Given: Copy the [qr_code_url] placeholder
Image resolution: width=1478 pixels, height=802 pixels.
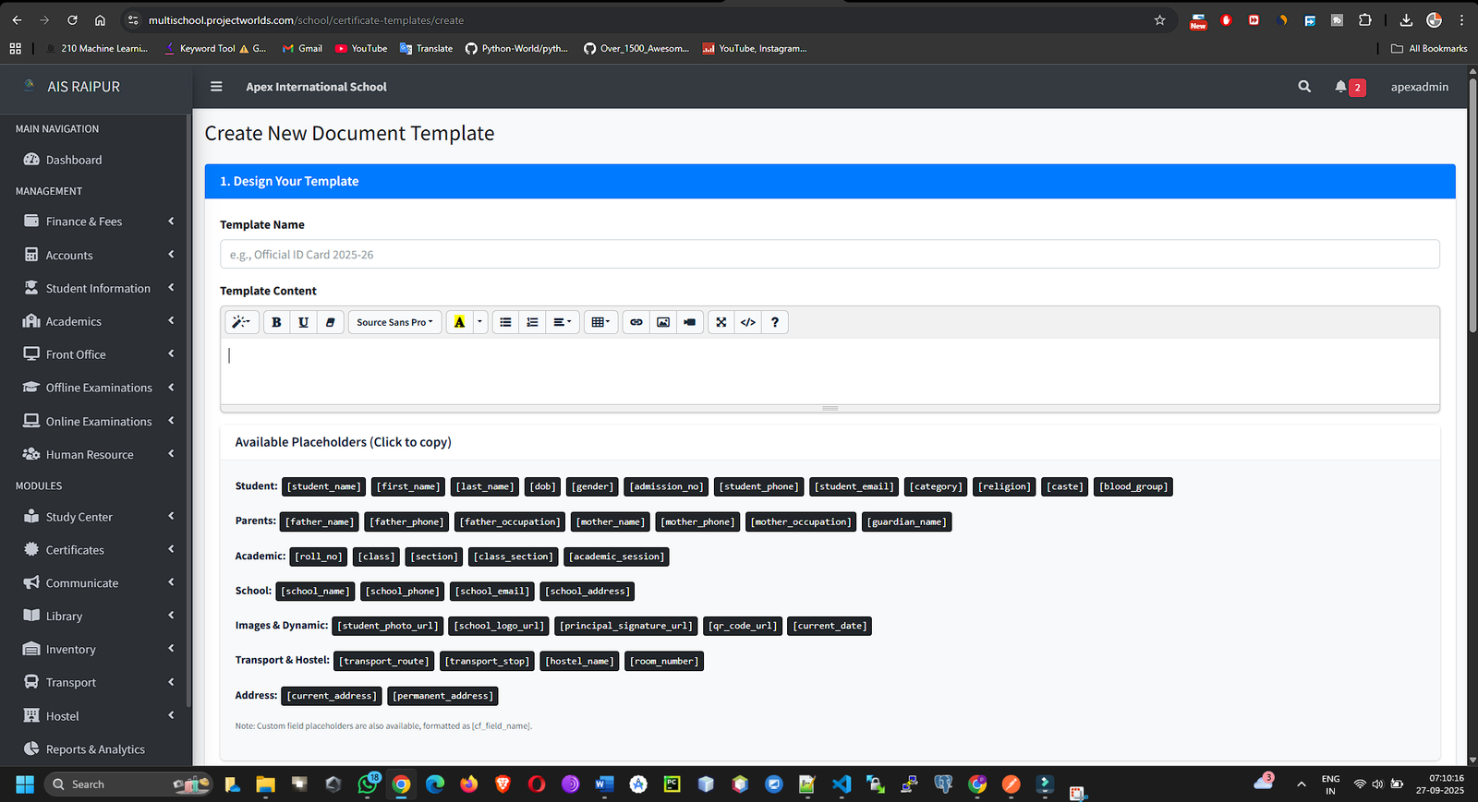Looking at the screenshot, I should tap(743, 626).
